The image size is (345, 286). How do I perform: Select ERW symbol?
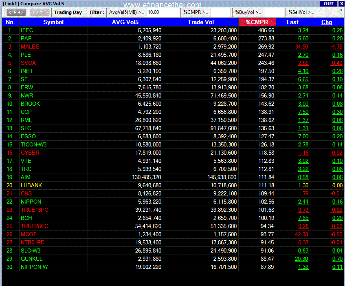[x=27, y=87]
